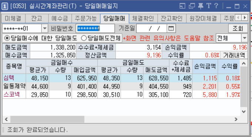Switch to the 체결확인 tab
The height and width of the screenshot is (137, 252).
click(x=143, y=18)
